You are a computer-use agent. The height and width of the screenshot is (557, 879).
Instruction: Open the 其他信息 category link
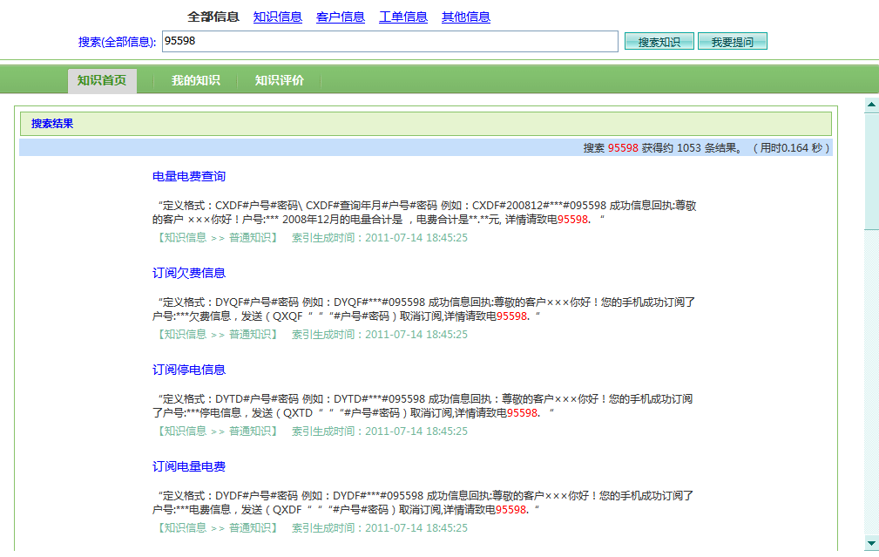pyautogui.click(x=466, y=17)
